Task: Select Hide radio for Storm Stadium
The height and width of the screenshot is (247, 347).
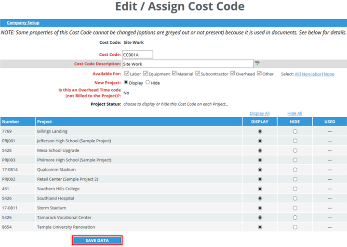Action: 295,208
